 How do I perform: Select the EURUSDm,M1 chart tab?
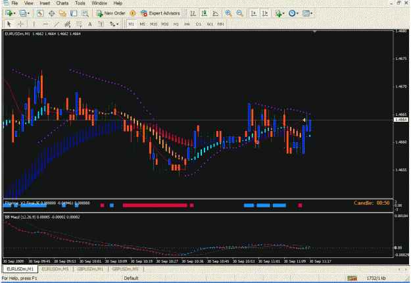20,269
